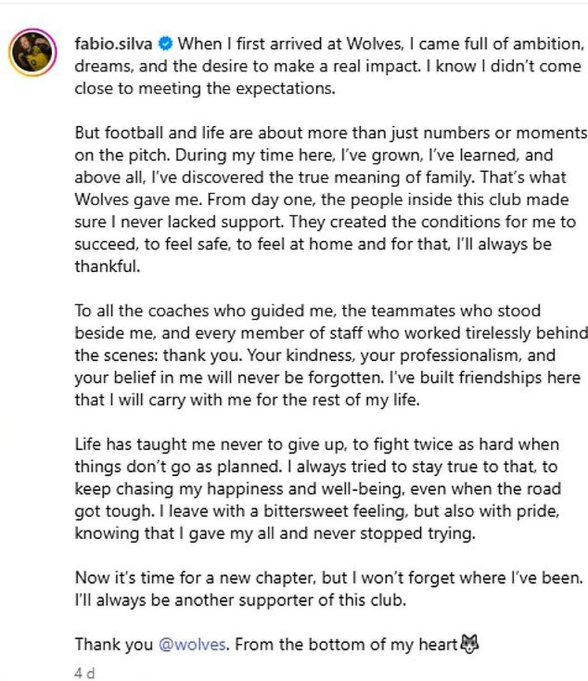Click the line starting got tough. I leave
Viewport: 588px width, 681px height.
point(317,511)
